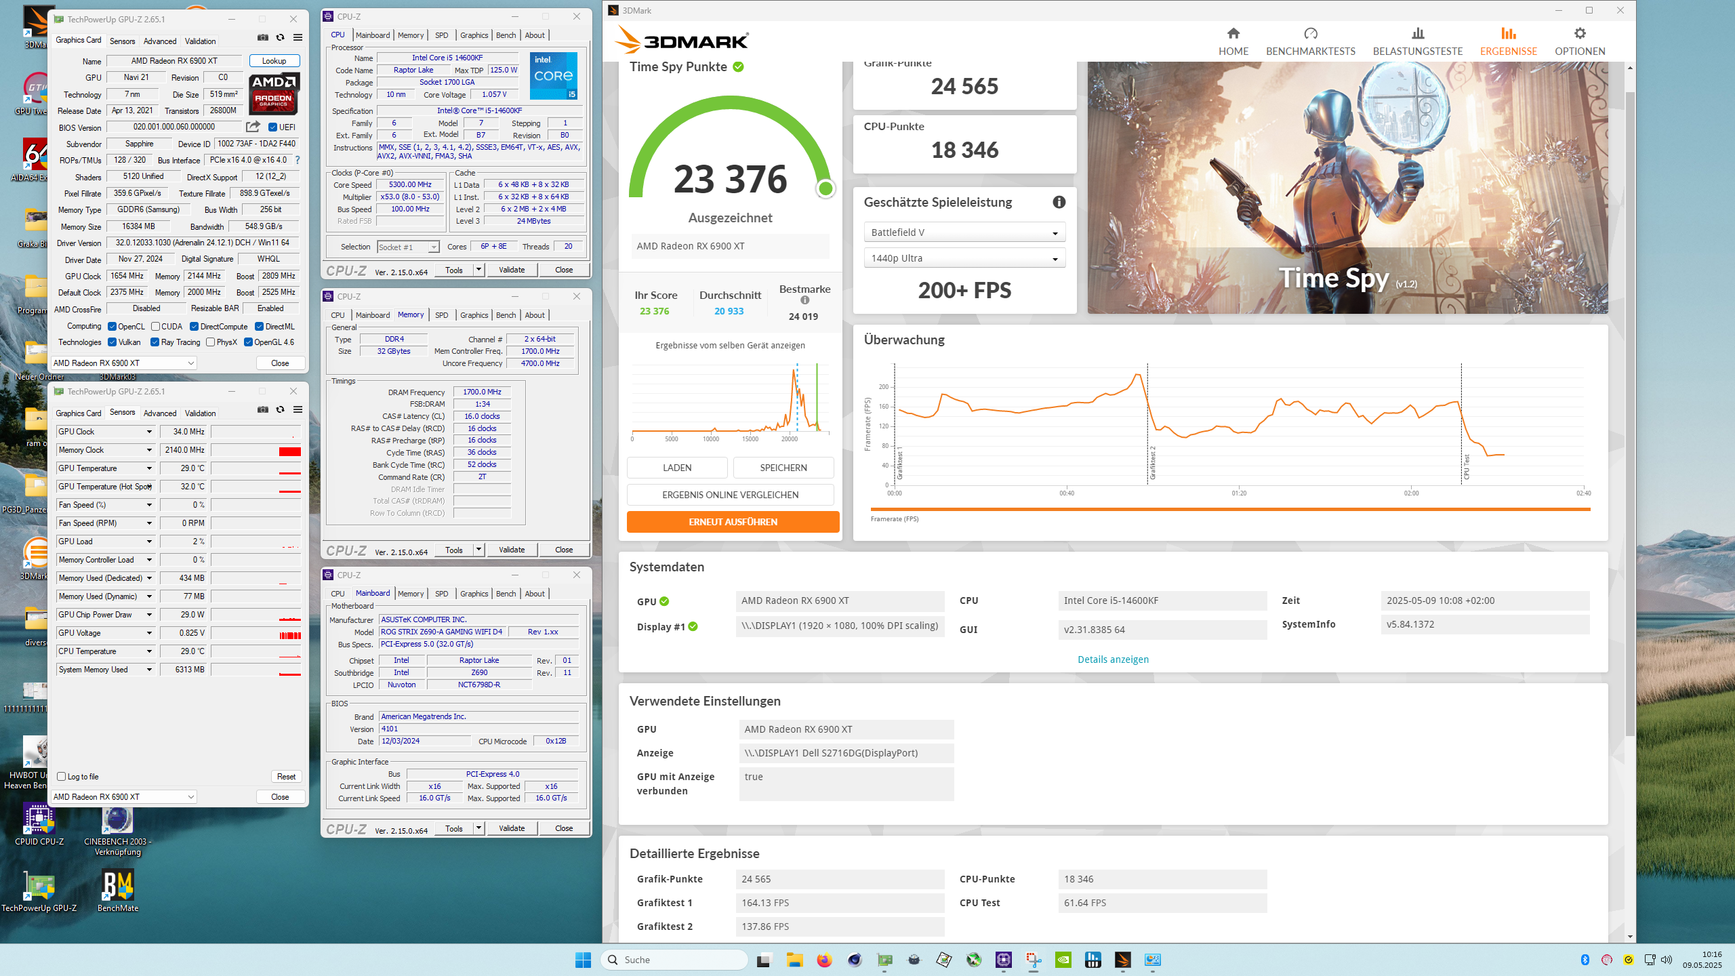
Task: Switch to ERGEBNISSE tab in 3DMark
Action: tap(1509, 41)
